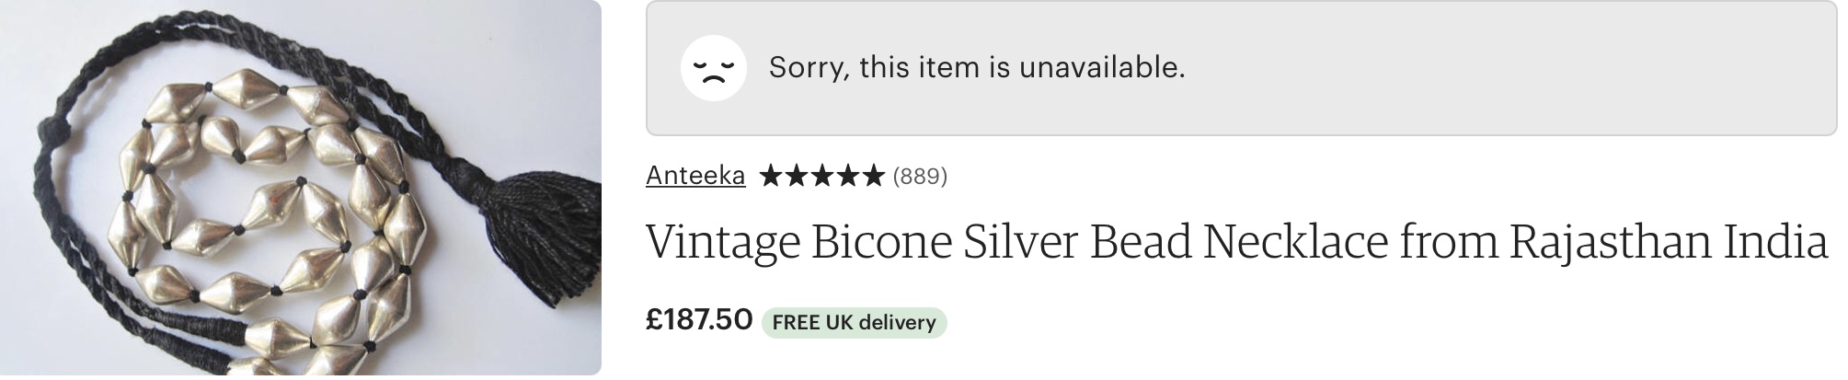Click the word "Vintage" in the title

click(x=723, y=243)
